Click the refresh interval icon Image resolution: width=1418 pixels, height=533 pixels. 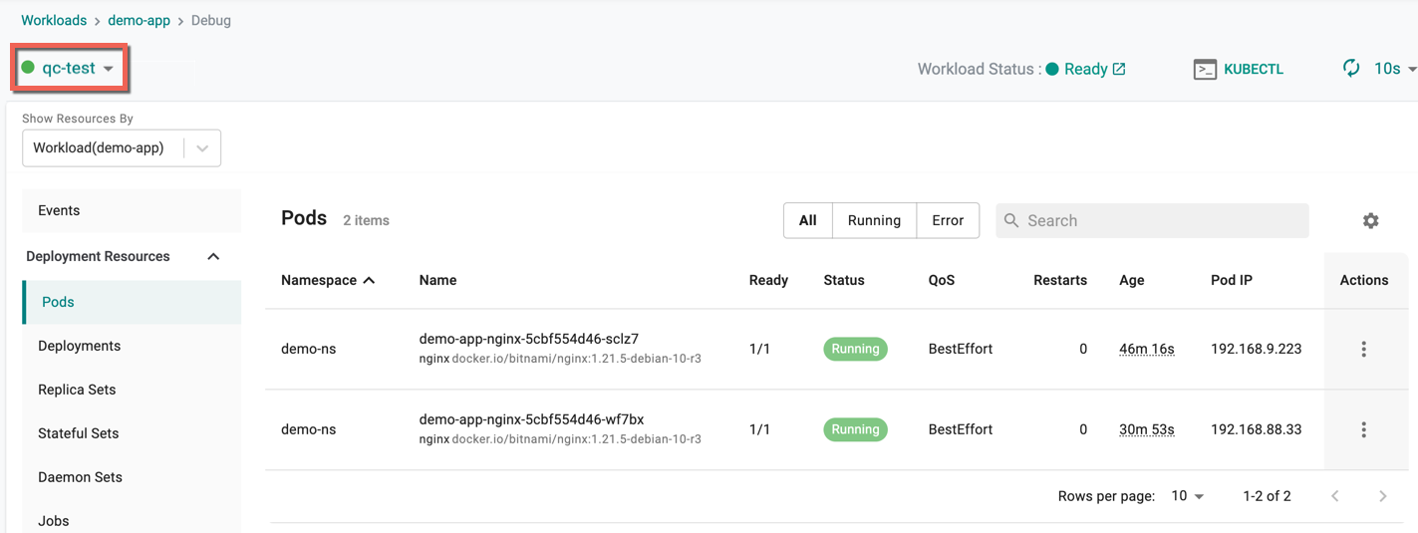(x=1351, y=68)
